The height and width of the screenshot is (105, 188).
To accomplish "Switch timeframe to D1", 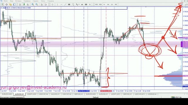I will click(112, 5).
